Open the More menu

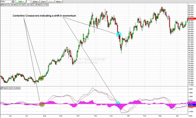[59, 2]
